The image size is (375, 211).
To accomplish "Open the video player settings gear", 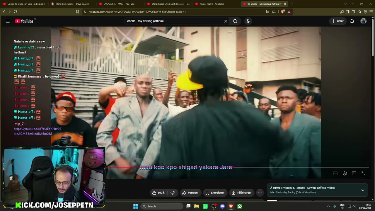I will point(345,173).
